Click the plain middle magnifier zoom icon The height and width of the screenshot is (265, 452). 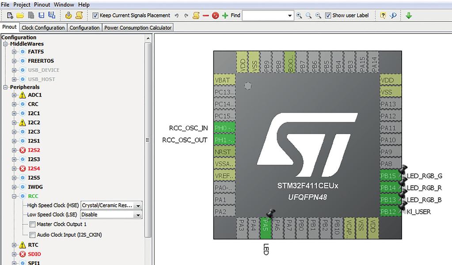(x=308, y=15)
